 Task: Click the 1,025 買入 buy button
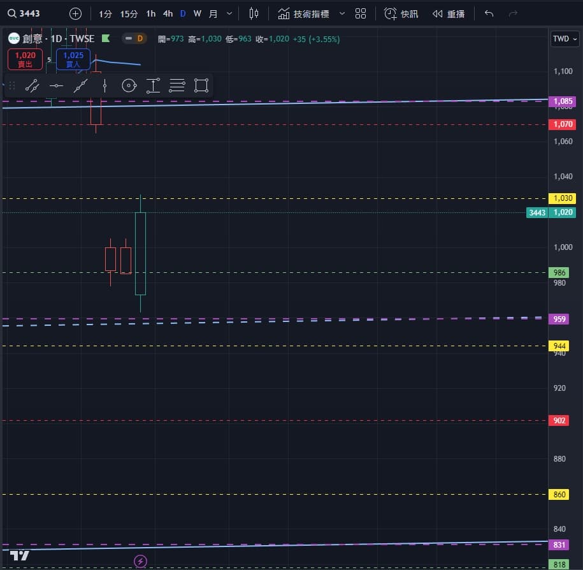[x=73, y=59]
